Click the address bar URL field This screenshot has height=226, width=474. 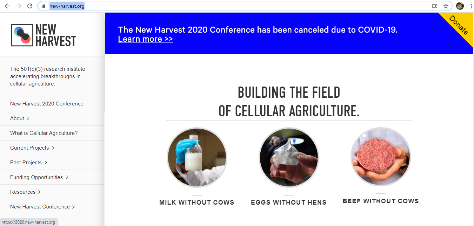[239, 6]
